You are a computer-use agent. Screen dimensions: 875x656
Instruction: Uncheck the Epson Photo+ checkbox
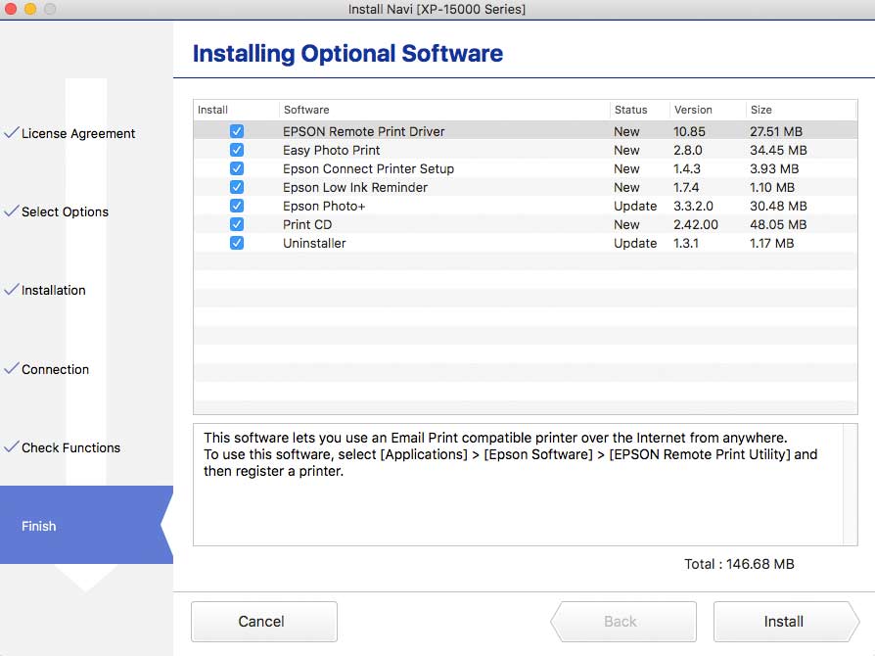coord(237,206)
